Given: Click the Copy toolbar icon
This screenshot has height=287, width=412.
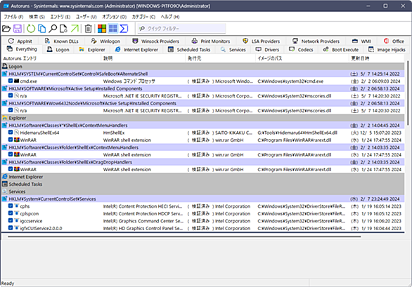Looking at the screenshot, I should click(41, 29).
